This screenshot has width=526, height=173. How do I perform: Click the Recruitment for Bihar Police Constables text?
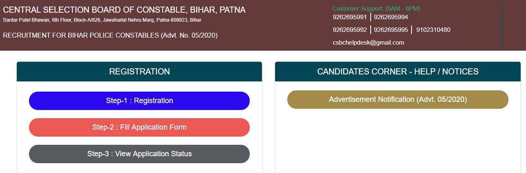pyautogui.click(x=110, y=36)
